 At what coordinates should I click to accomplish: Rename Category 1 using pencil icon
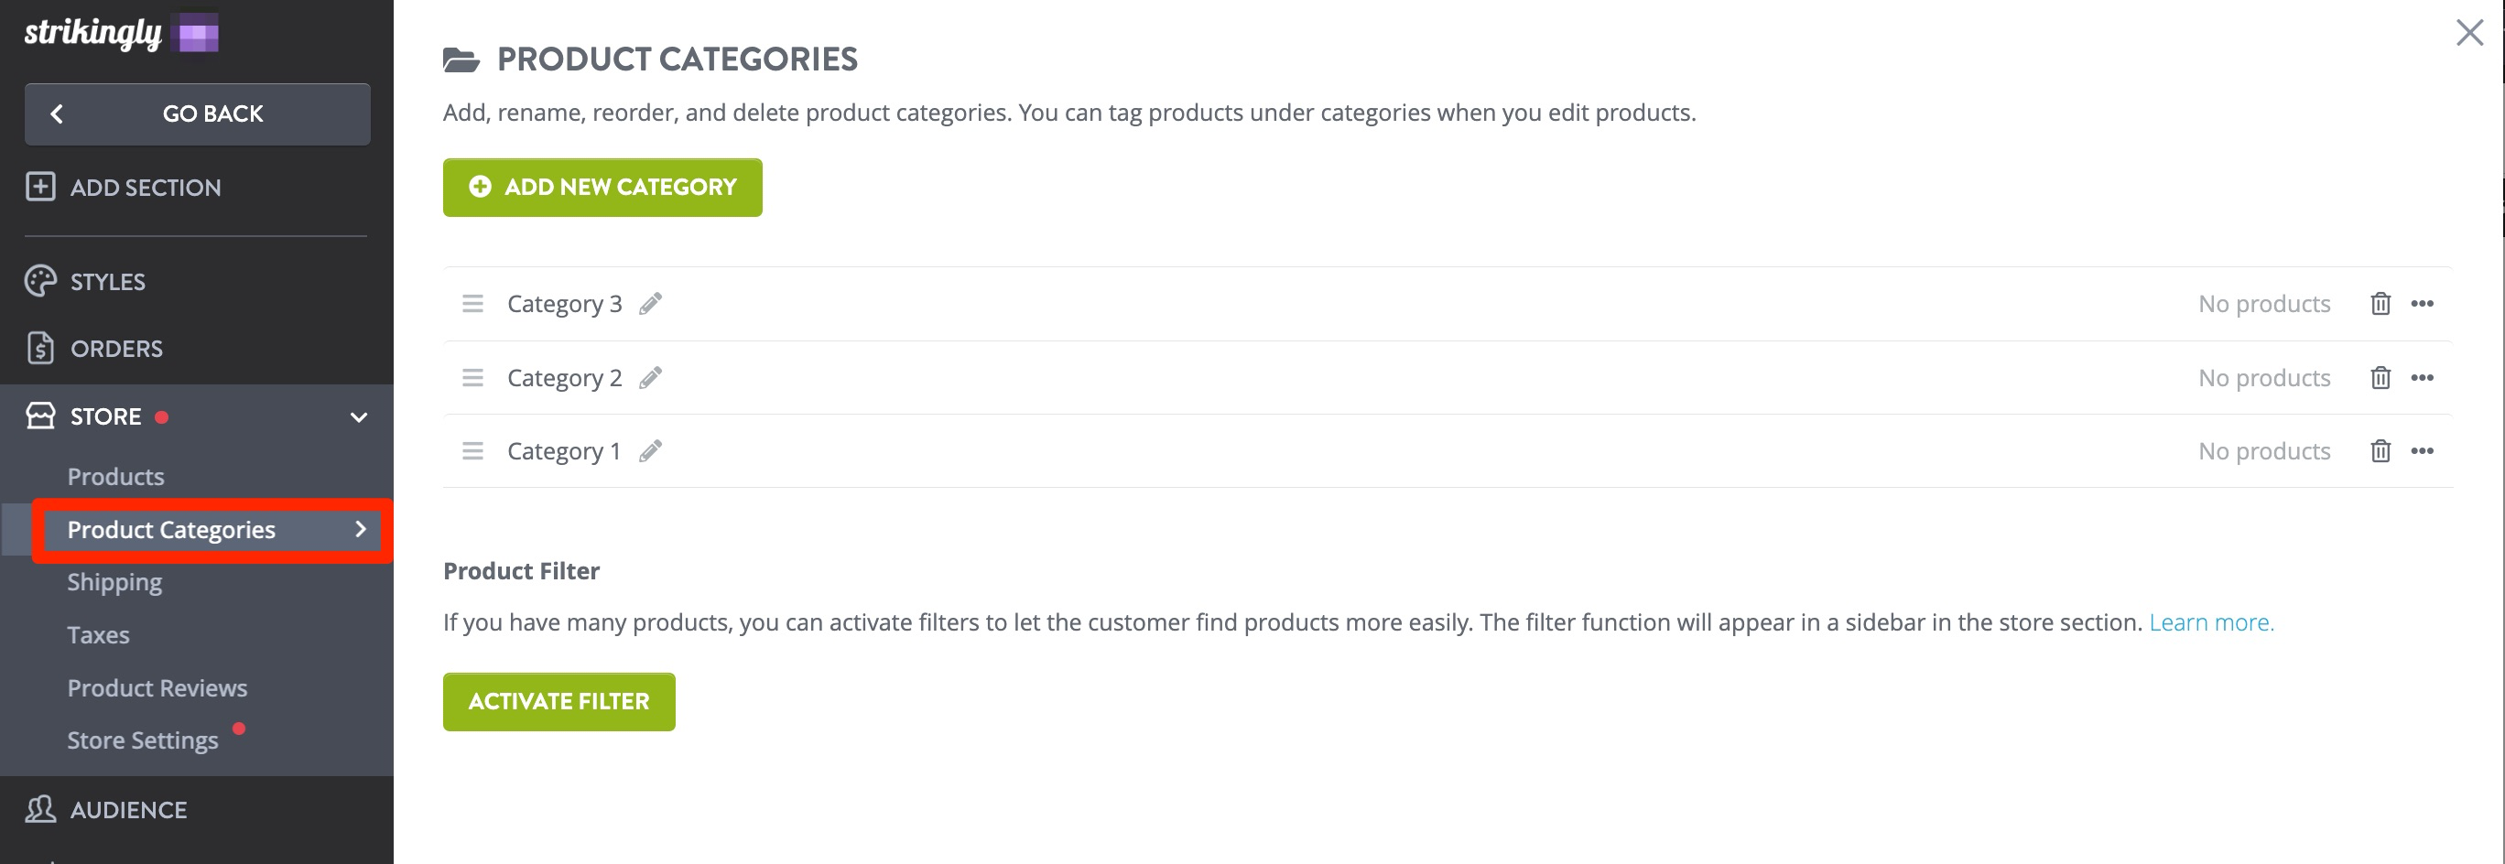(651, 451)
